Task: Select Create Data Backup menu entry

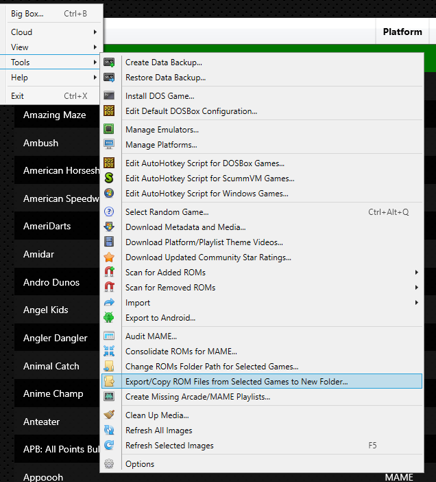Action: 262,62
